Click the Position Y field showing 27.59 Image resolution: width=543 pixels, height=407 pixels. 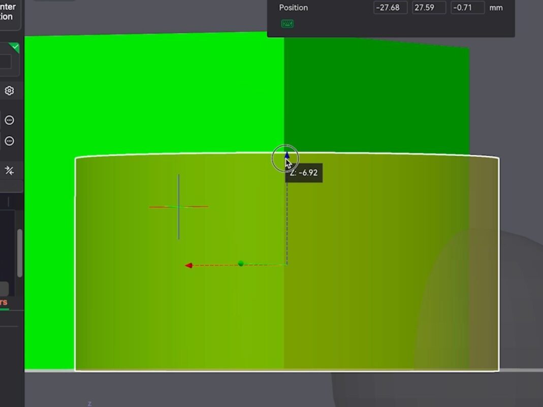(429, 8)
